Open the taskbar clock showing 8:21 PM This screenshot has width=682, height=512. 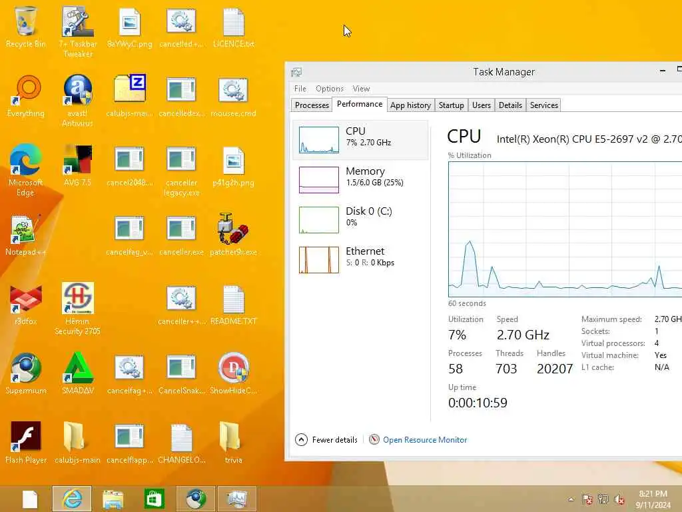(653, 499)
